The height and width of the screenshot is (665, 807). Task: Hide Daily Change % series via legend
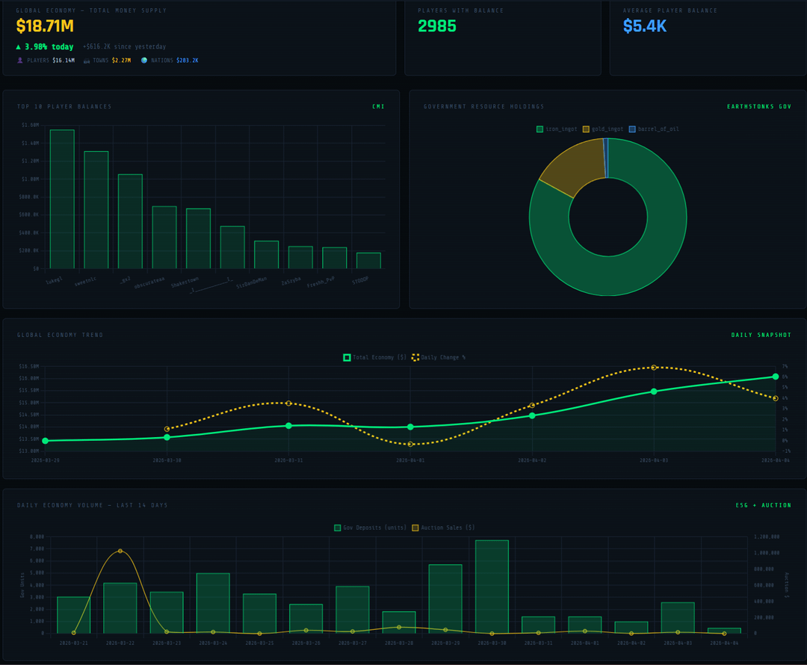[415, 358]
